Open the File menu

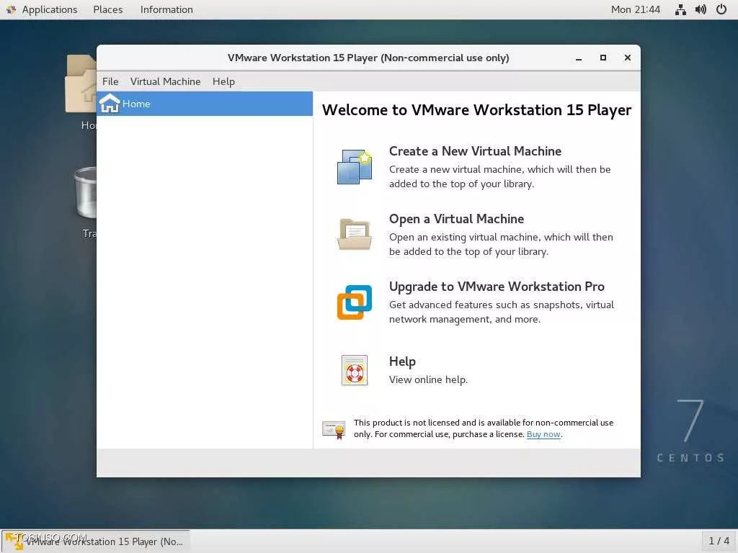[x=110, y=81]
